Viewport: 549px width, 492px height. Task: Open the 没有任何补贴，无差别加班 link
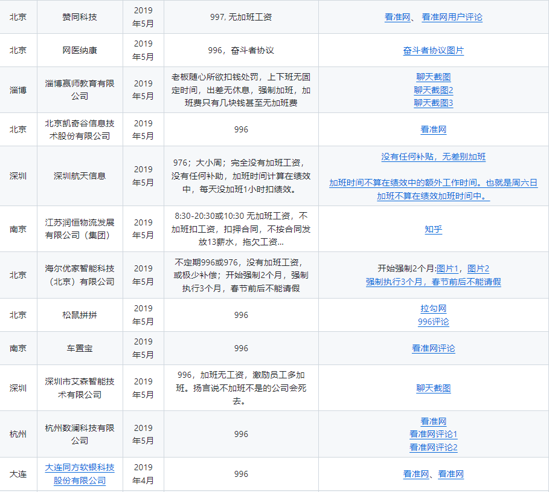pyautogui.click(x=434, y=157)
